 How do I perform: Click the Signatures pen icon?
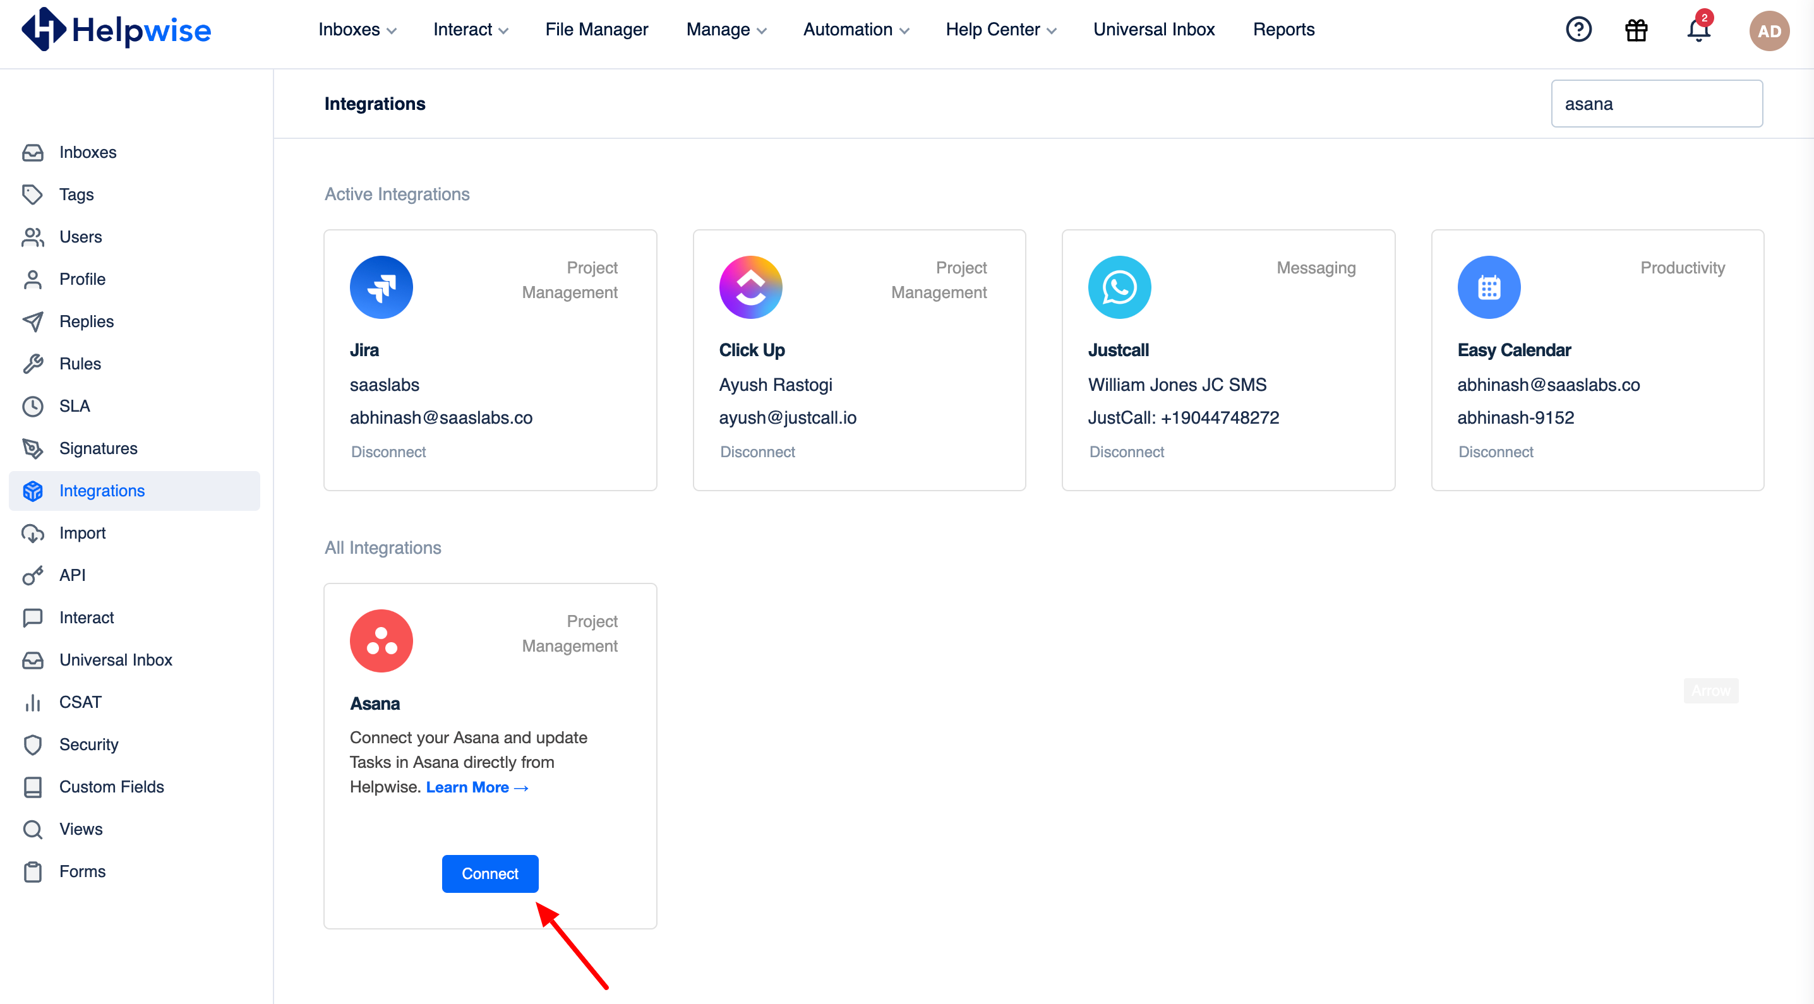32,448
